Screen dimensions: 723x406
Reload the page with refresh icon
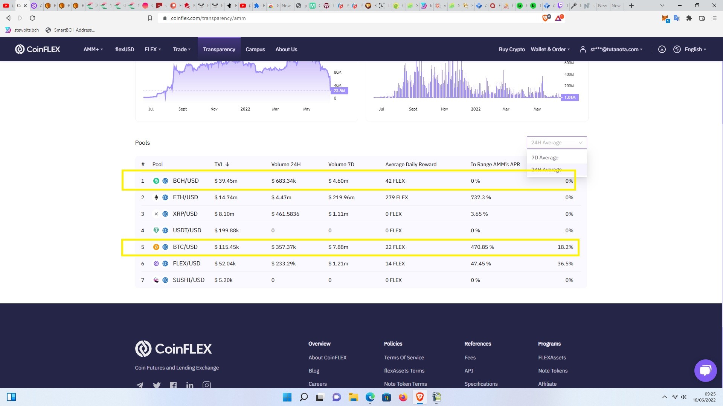32,18
